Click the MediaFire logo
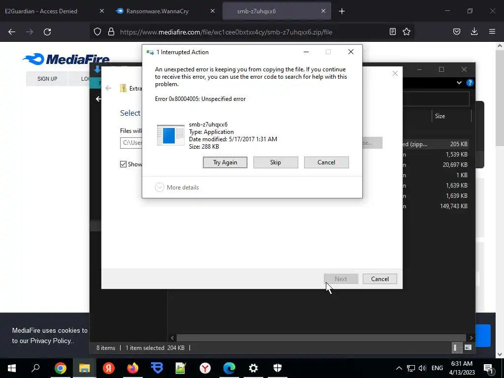The image size is (504, 378). point(66,59)
